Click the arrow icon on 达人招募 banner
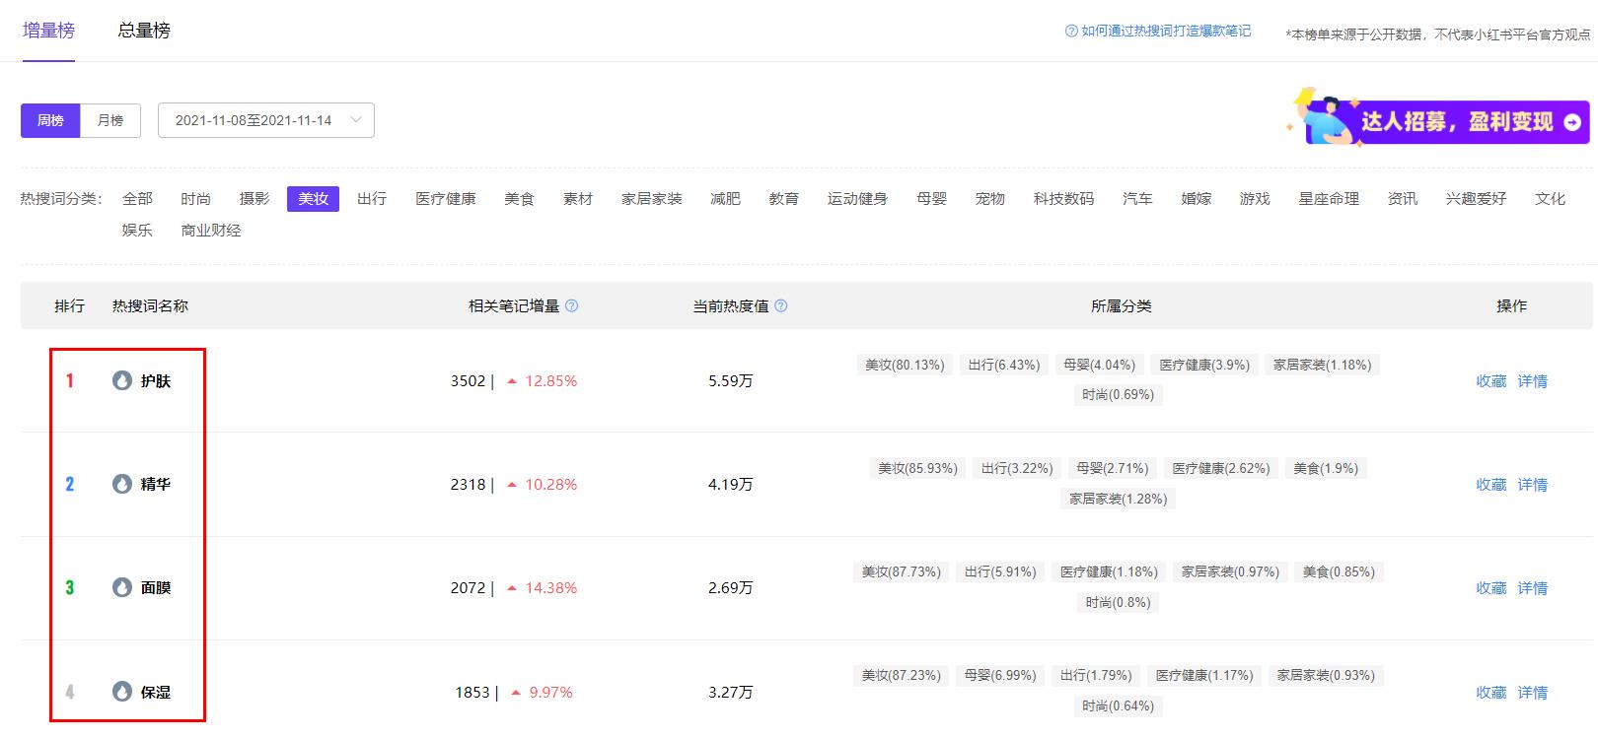Image resolution: width=1598 pixels, height=739 pixels. pyautogui.click(x=1572, y=122)
